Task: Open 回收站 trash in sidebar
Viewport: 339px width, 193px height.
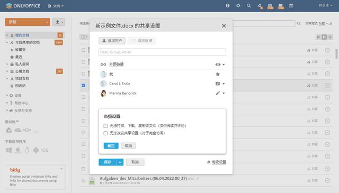Action: point(20,86)
